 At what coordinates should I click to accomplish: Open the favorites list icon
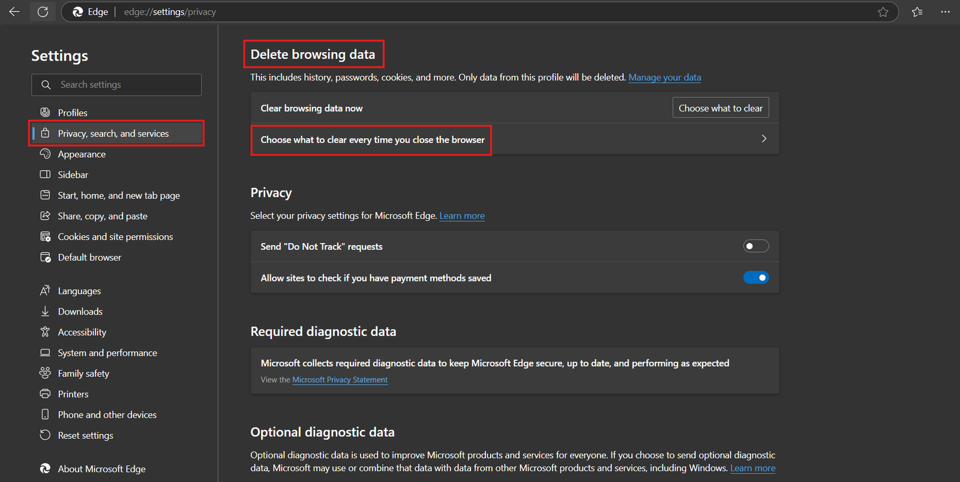(917, 12)
